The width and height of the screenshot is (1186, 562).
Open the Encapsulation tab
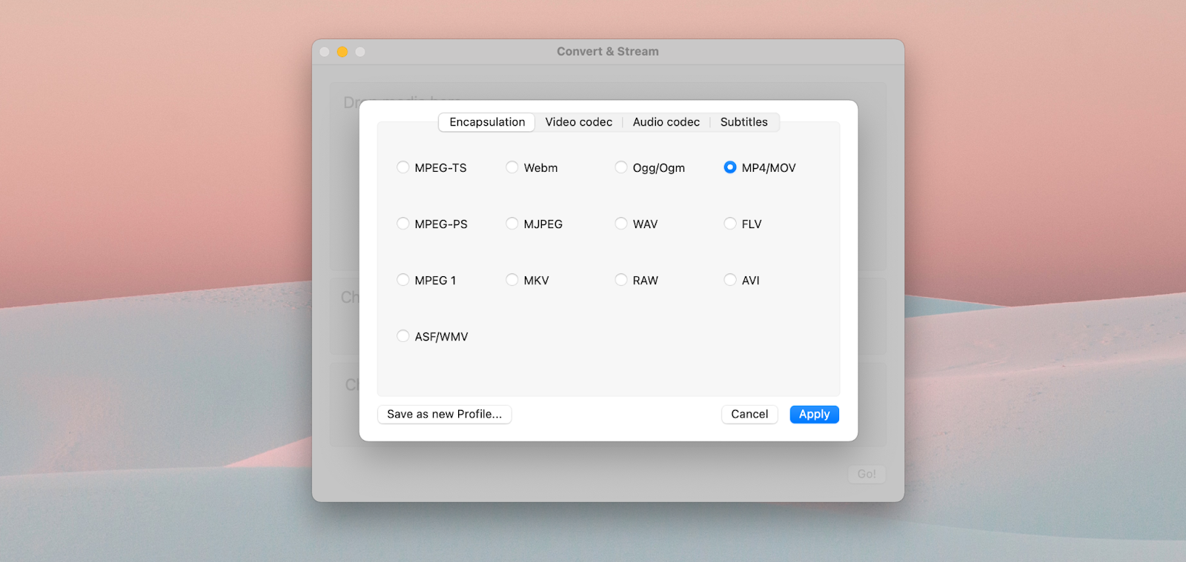(x=487, y=122)
